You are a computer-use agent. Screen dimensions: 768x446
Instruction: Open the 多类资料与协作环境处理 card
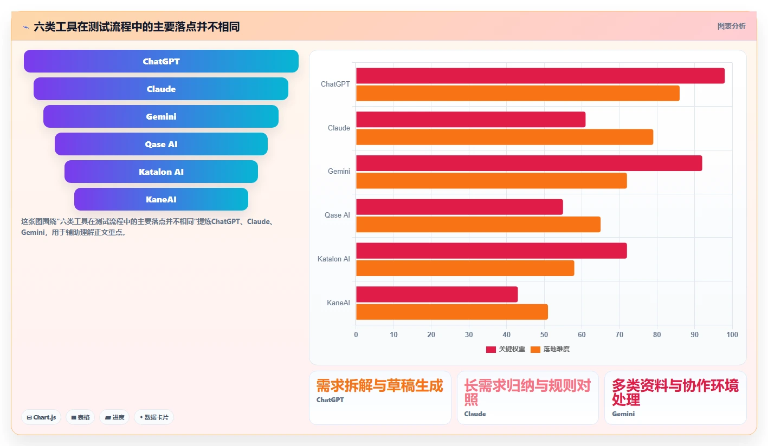coord(675,398)
